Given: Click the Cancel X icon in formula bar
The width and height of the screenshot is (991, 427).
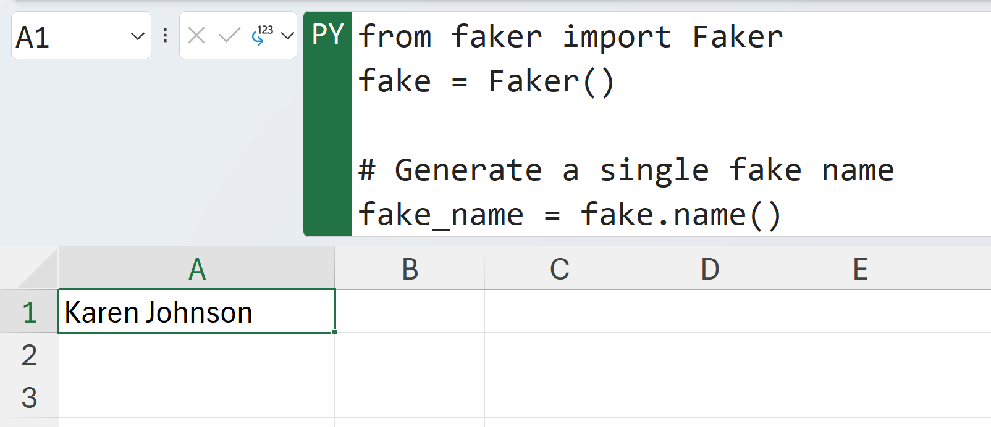Looking at the screenshot, I should pyautogui.click(x=196, y=36).
